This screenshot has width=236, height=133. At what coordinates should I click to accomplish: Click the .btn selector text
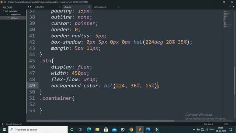click(45, 61)
